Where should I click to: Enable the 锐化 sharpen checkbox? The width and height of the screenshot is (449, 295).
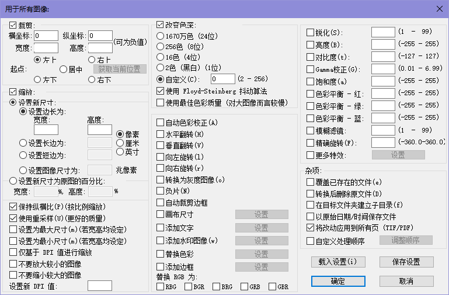311,32
